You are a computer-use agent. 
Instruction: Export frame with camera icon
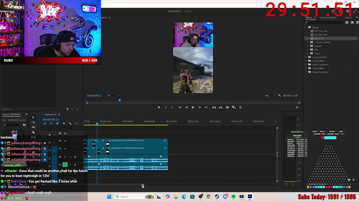point(227,107)
